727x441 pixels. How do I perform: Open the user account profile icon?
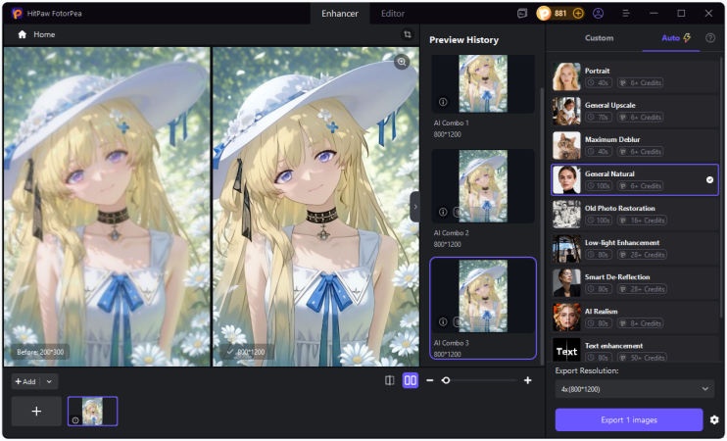(598, 14)
